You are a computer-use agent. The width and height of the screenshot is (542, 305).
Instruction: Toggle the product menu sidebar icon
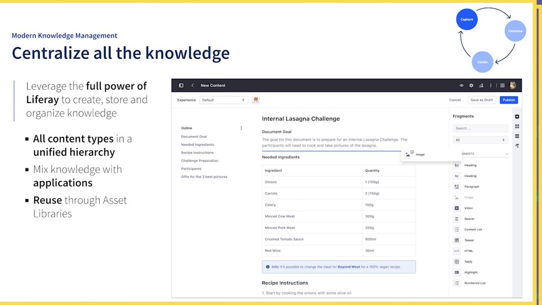[181, 85]
